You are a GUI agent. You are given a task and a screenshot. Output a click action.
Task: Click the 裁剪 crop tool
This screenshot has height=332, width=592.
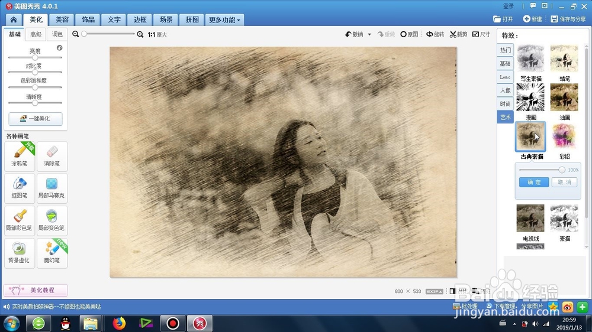tap(458, 34)
